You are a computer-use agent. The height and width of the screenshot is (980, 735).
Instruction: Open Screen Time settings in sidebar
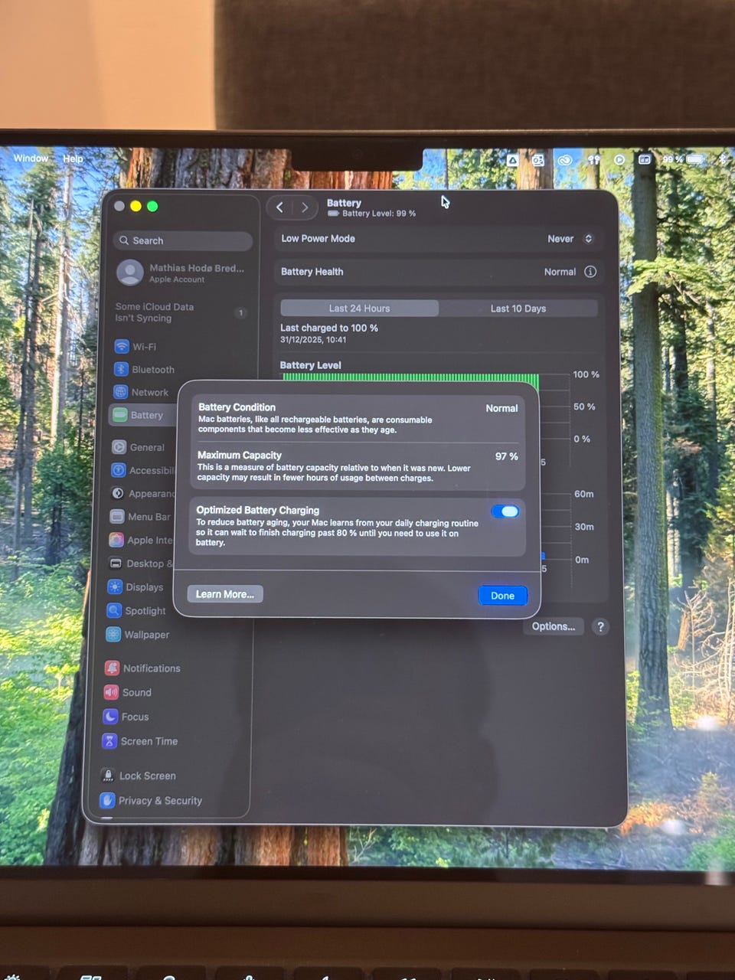tap(141, 741)
